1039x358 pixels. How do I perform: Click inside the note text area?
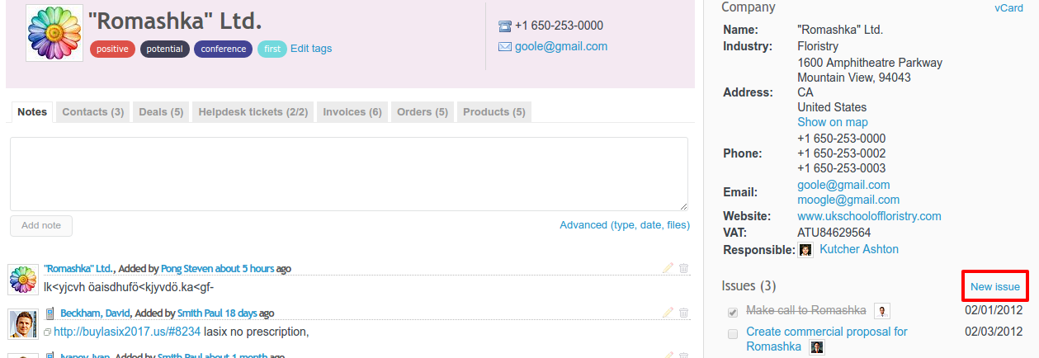(348, 173)
